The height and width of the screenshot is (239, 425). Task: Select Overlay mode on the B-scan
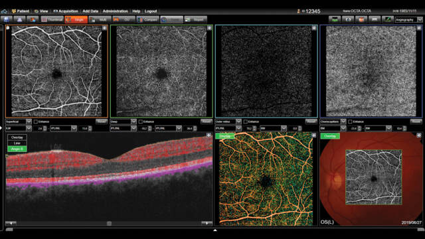click(17, 137)
